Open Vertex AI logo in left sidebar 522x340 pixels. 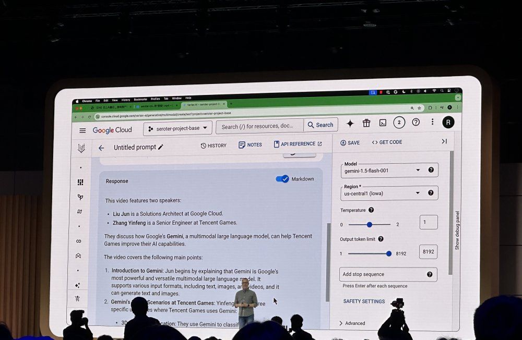coord(81,148)
